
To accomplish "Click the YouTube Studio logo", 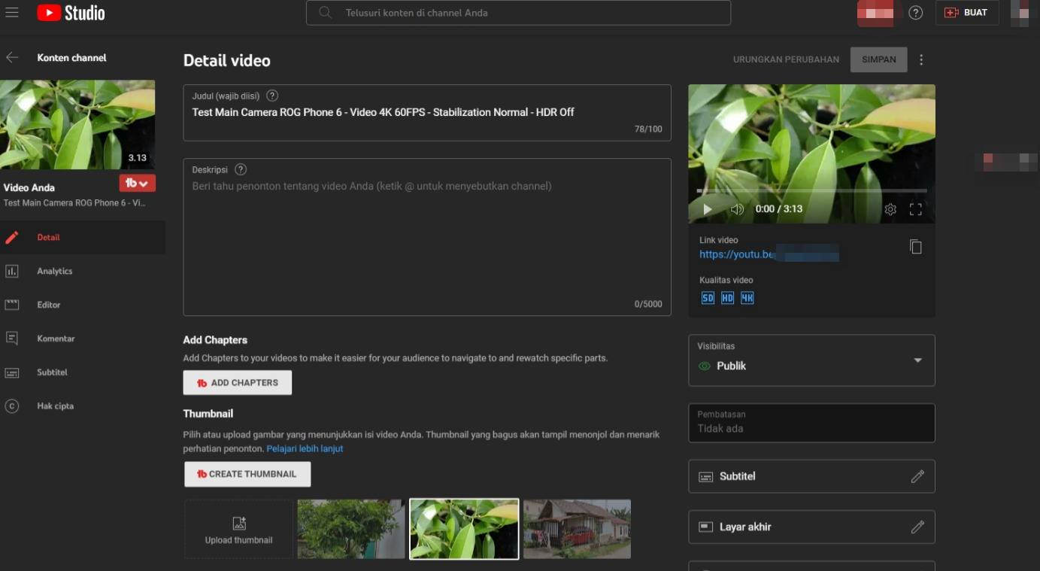I will point(71,13).
